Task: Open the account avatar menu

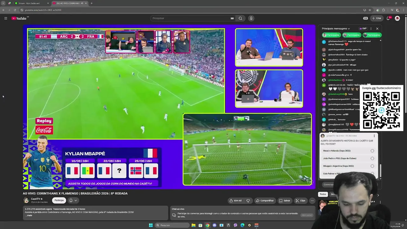Action: click(x=397, y=18)
